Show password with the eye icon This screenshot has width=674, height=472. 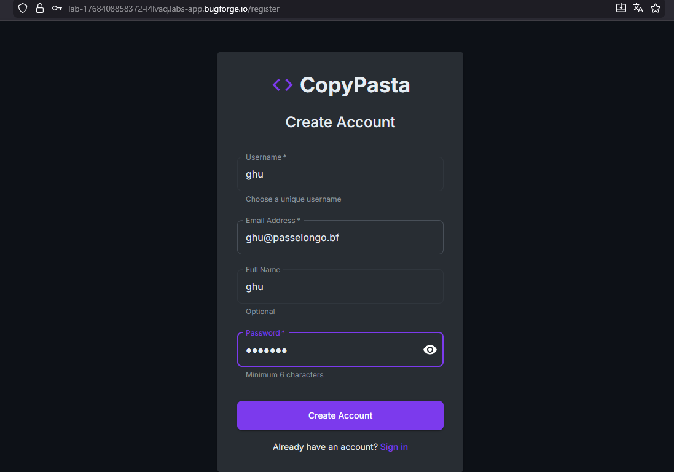430,350
